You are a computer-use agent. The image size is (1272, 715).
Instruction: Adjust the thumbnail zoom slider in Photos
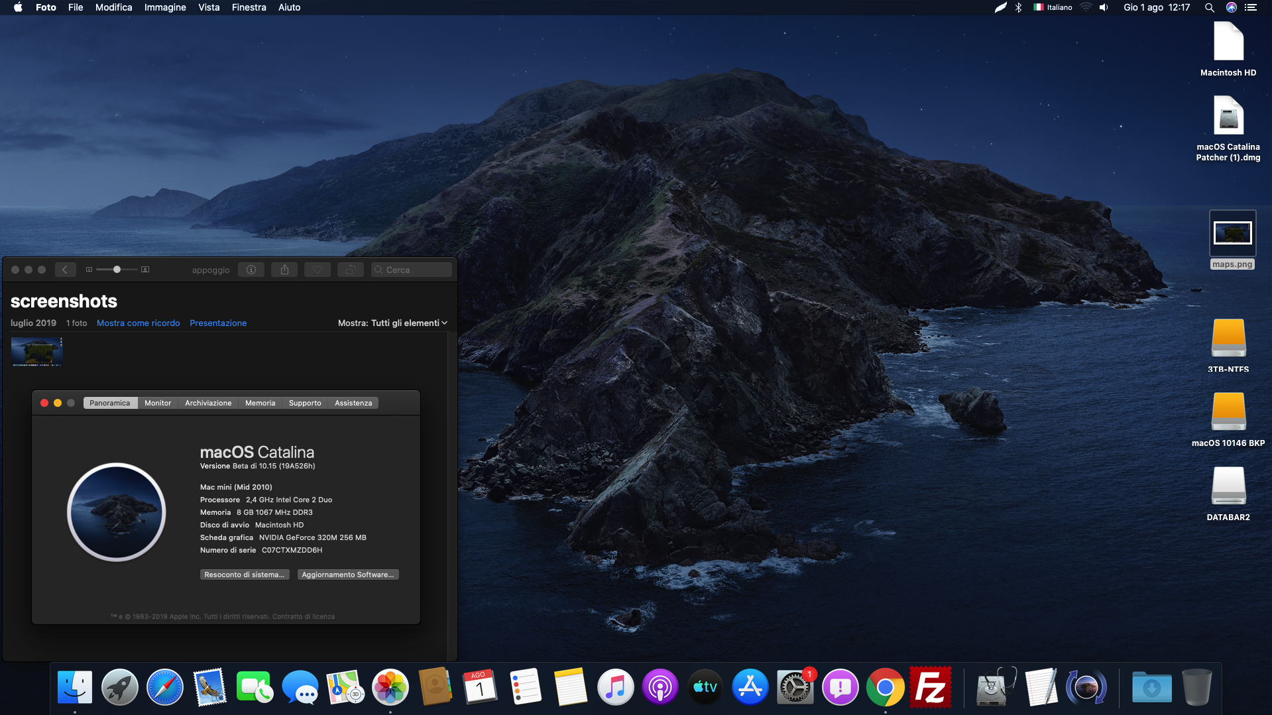[117, 270]
